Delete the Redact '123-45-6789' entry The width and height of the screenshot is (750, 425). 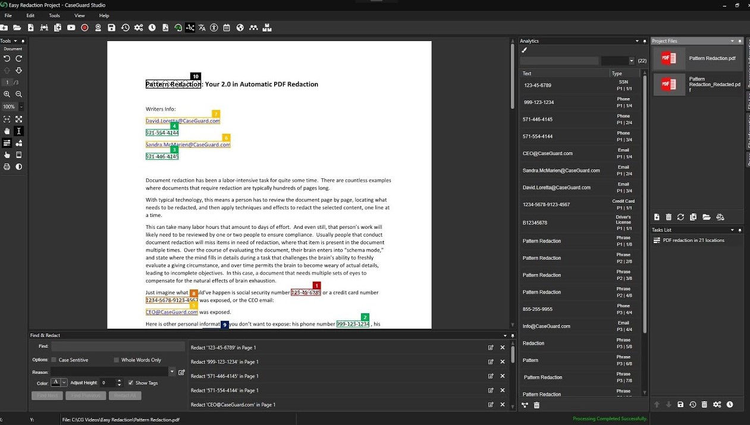(x=503, y=348)
